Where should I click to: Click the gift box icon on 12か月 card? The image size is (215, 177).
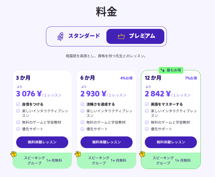tap(142, 154)
